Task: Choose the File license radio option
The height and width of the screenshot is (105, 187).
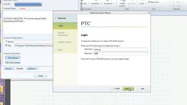Action: click(6, 45)
